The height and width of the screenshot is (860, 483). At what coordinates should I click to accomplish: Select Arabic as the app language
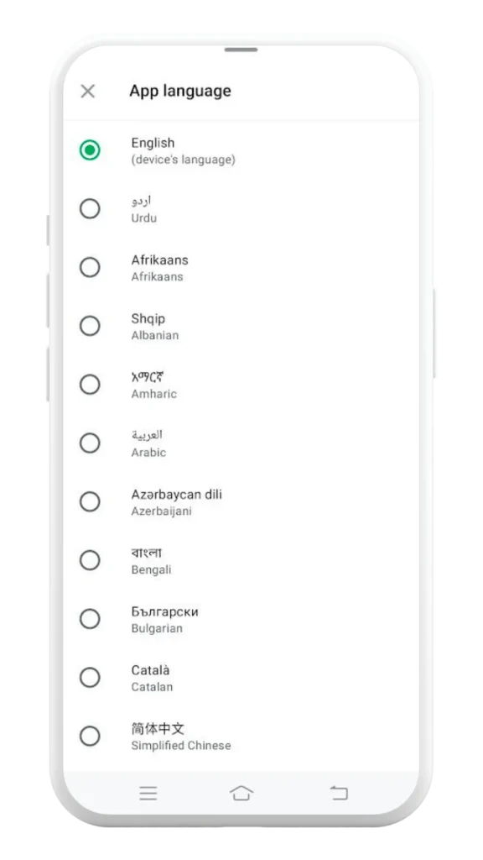click(91, 443)
